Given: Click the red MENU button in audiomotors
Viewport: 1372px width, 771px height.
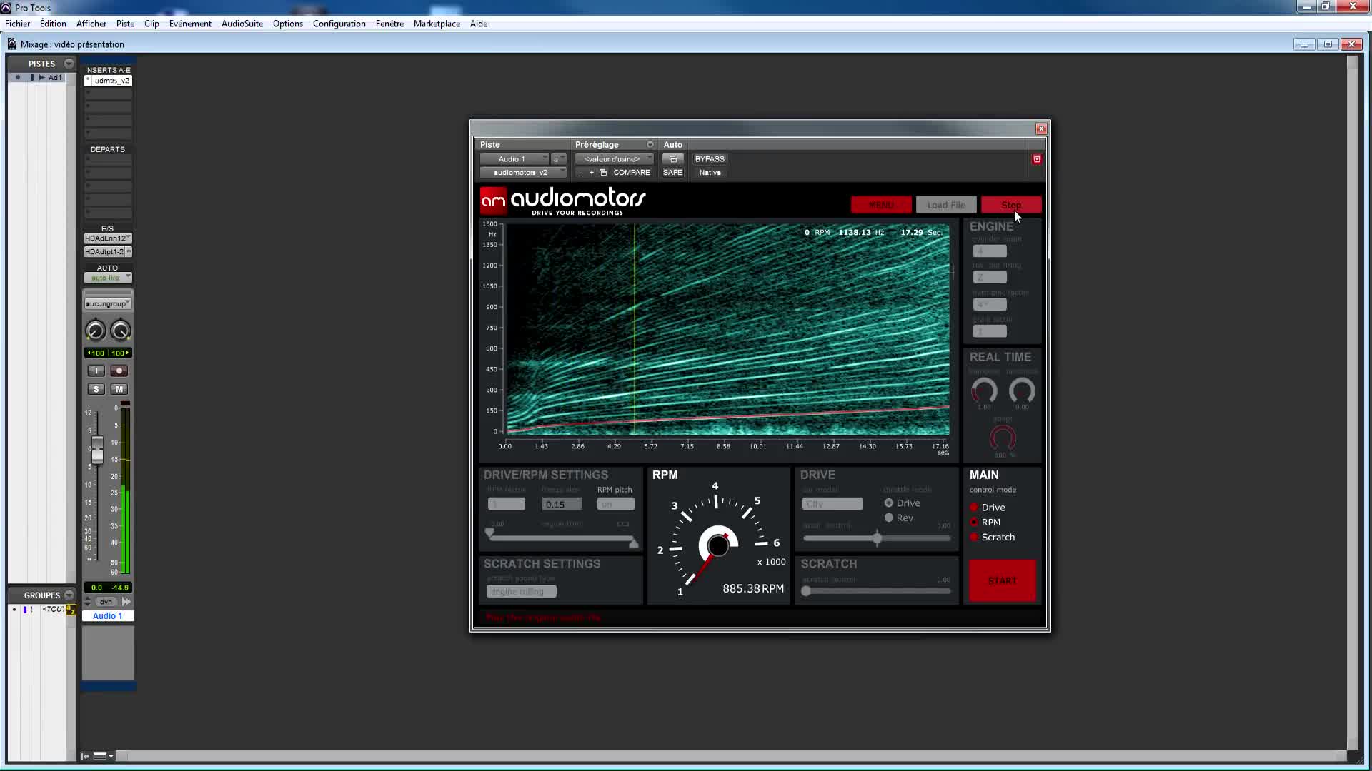Looking at the screenshot, I should [x=881, y=205].
